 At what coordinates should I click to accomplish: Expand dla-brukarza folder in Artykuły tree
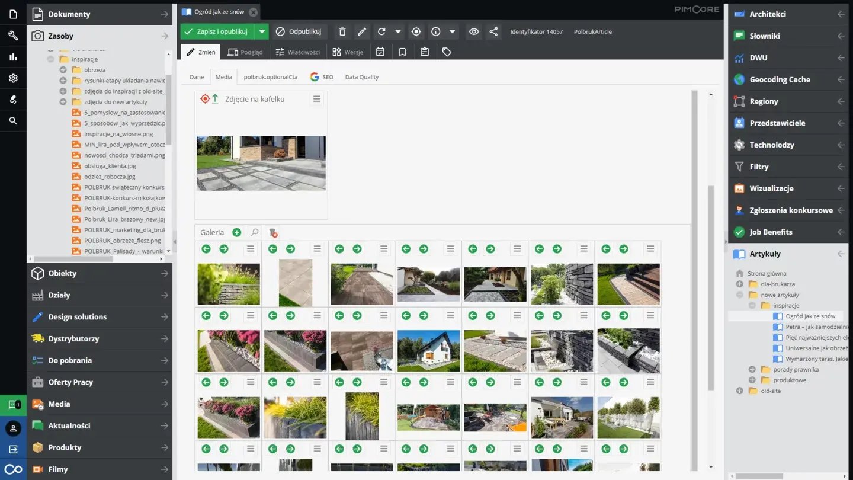739,284
